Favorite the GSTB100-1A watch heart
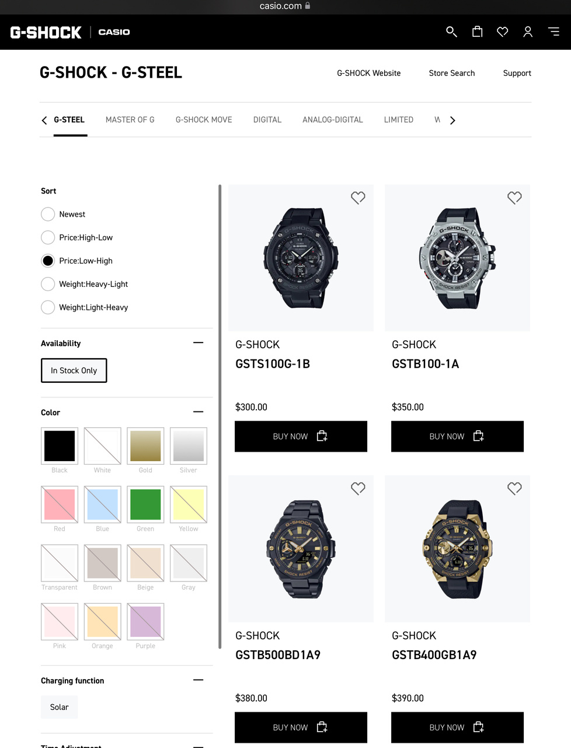Viewport: 571px width, 748px height. click(x=514, y=198)
